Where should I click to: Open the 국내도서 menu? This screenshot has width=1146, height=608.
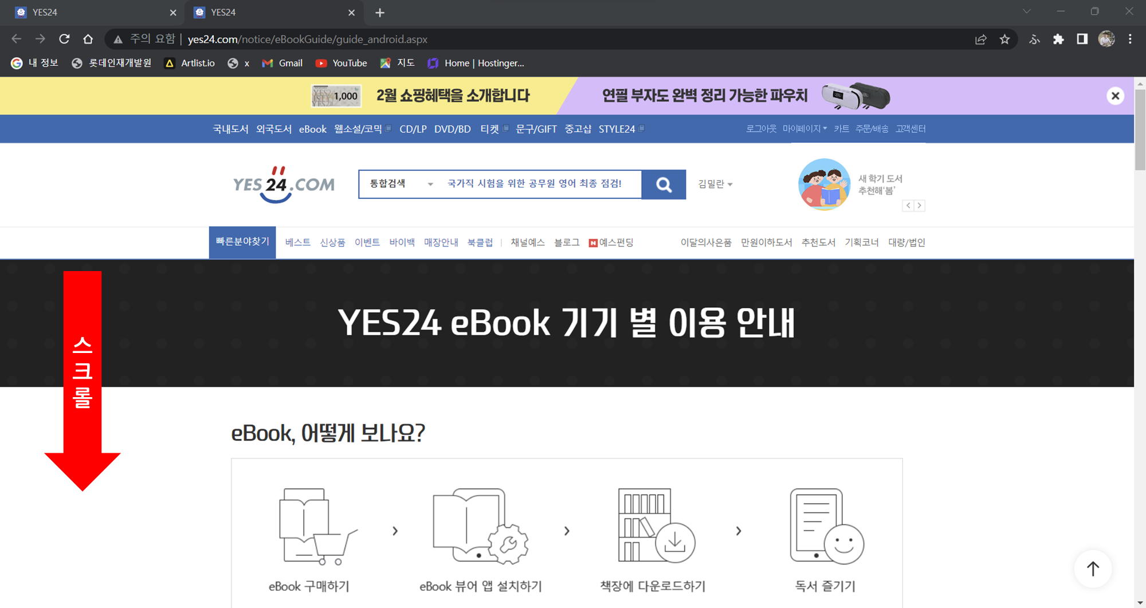pos(230,129)
